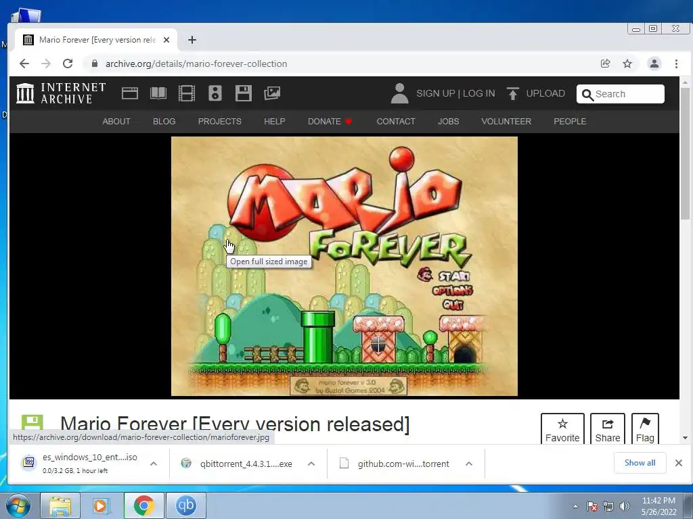Open Windows Media Player from the taskbar
693x519 pixels.
(x=102, y=505)
